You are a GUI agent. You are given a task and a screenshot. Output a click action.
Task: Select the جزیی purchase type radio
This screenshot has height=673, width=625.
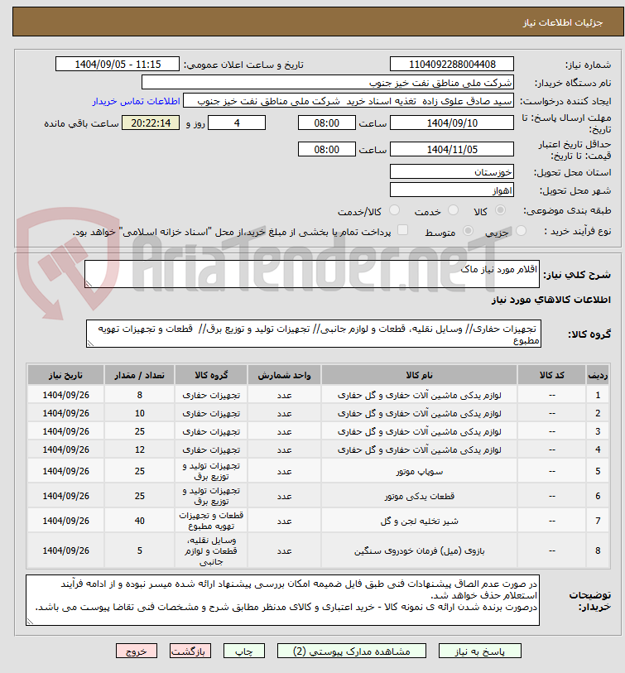click(521, 231)
